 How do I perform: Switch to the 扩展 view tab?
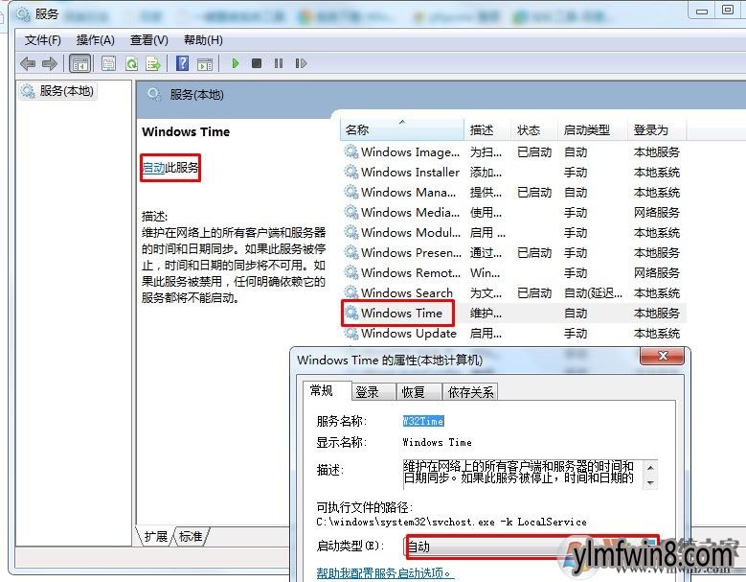point(155,536)
